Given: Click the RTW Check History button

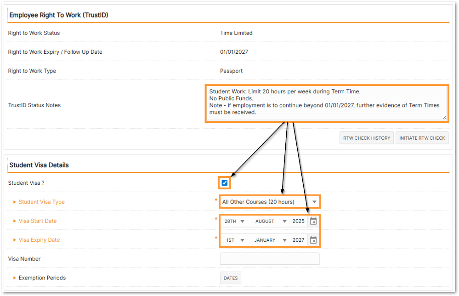Looking at the screenshot, I should pos(367,138).
